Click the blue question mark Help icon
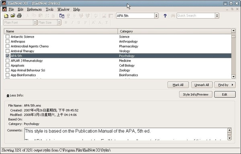Screen dimensions: 241x154 (x=165, y=16)
